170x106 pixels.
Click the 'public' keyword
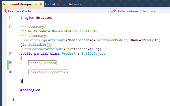click(26, 54)
